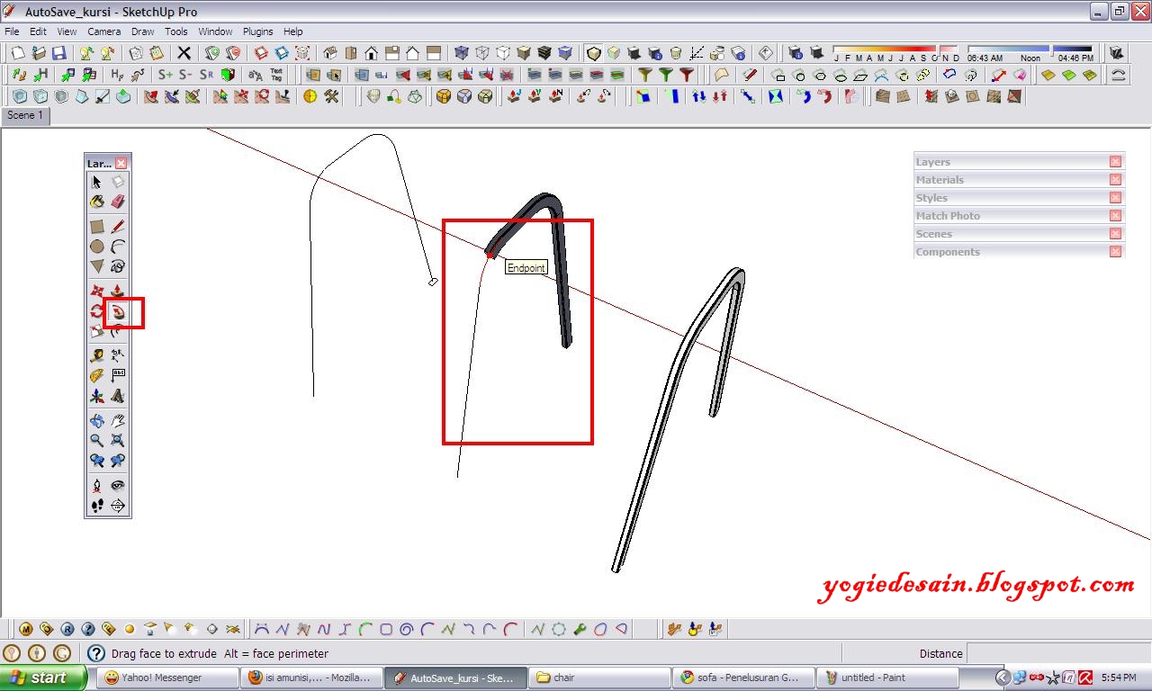
Task: Open the Camera menu
Action: pos(104,31)
